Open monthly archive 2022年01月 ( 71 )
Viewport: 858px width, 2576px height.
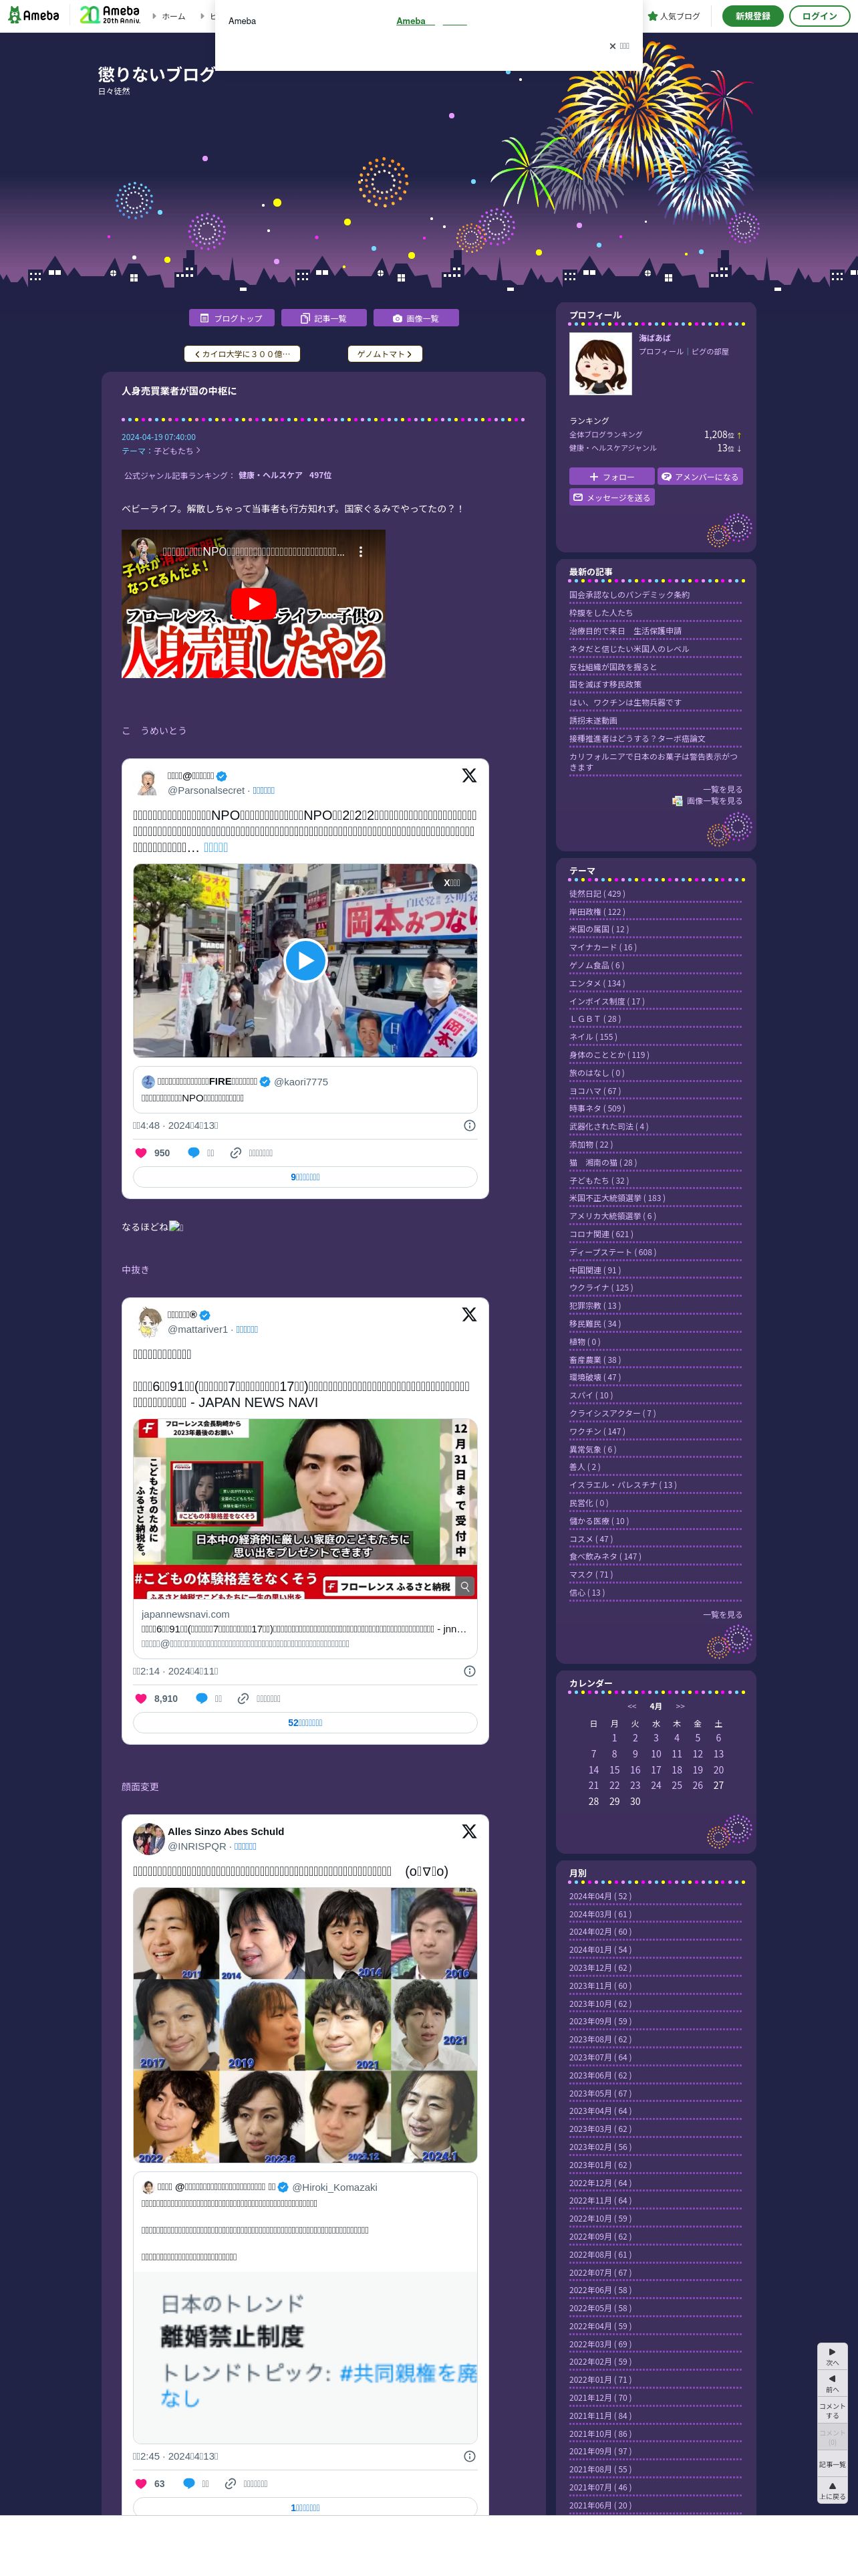(x=600, y=2380)
